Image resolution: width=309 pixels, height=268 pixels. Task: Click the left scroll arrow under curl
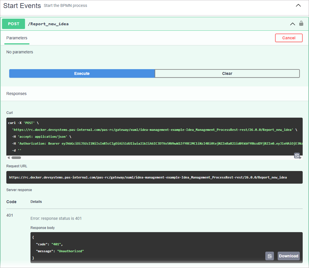click(9, 158)
